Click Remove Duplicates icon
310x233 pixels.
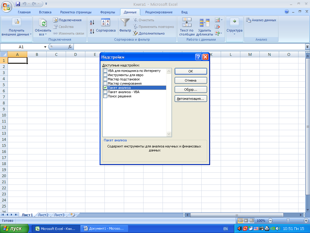[204, 22]
